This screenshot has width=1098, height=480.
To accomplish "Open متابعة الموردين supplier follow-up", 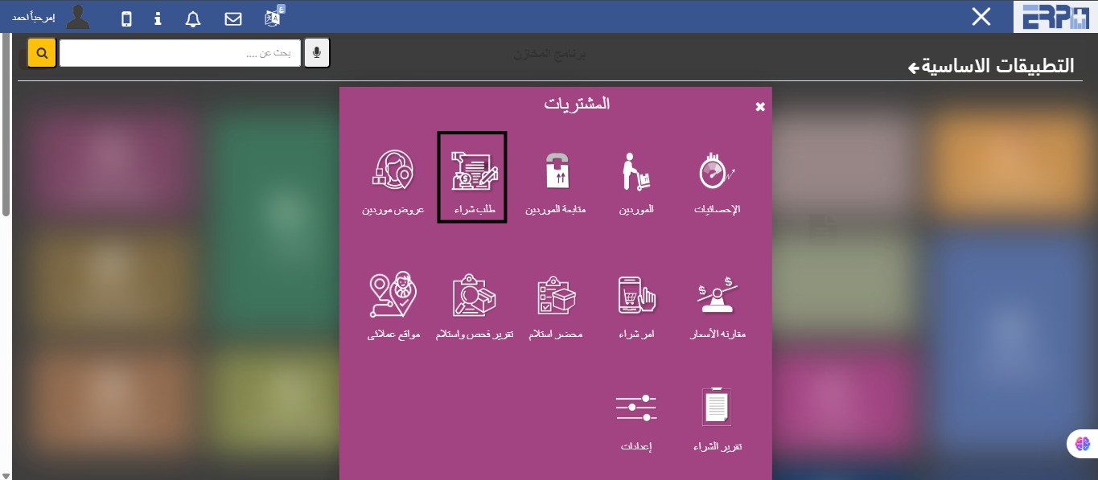I will [556, 182].
